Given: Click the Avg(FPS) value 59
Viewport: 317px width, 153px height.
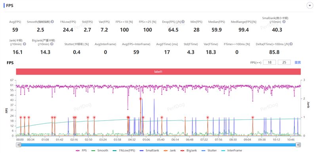Looking at the screenshot, I should pyautogui.click(x=15, y=30).
